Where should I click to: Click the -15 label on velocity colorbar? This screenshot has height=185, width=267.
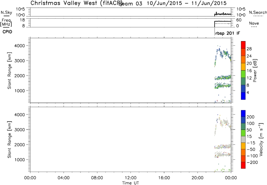coord(251,143)
